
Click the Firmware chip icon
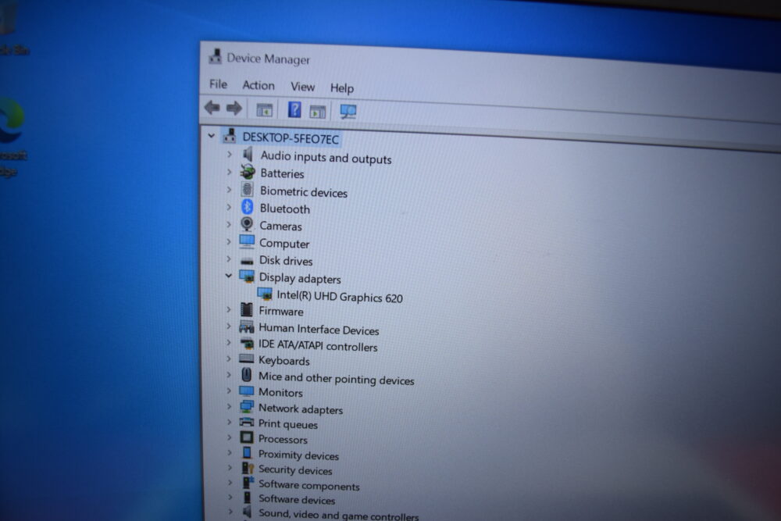[247, 310]
